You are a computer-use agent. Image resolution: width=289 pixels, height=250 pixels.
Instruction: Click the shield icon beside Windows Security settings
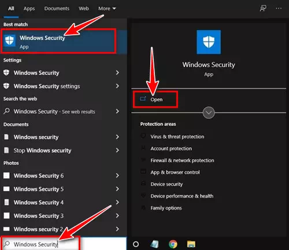[6, 86]
